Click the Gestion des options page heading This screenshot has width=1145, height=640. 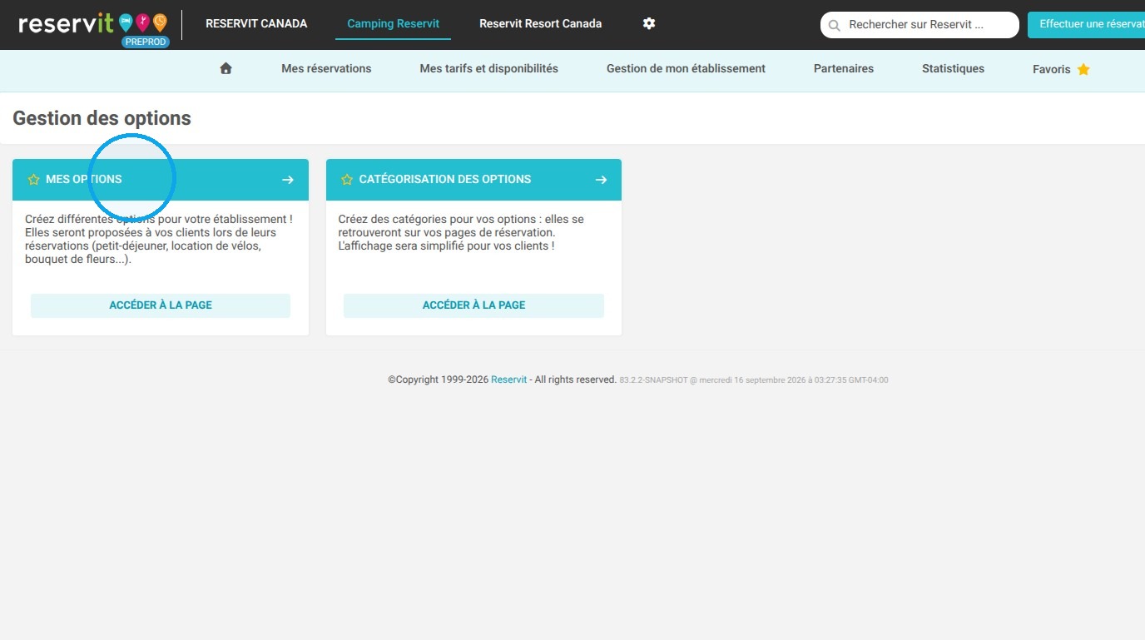102,118
